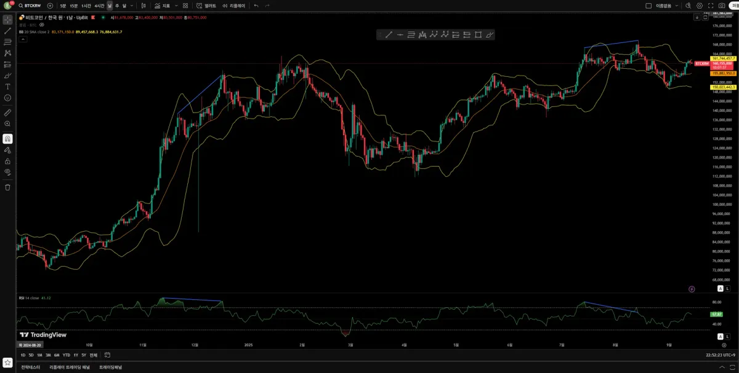Screen dimensions: 739x373
Task: Open go-to-date calendar icon
Action: (x=107, y=355)
